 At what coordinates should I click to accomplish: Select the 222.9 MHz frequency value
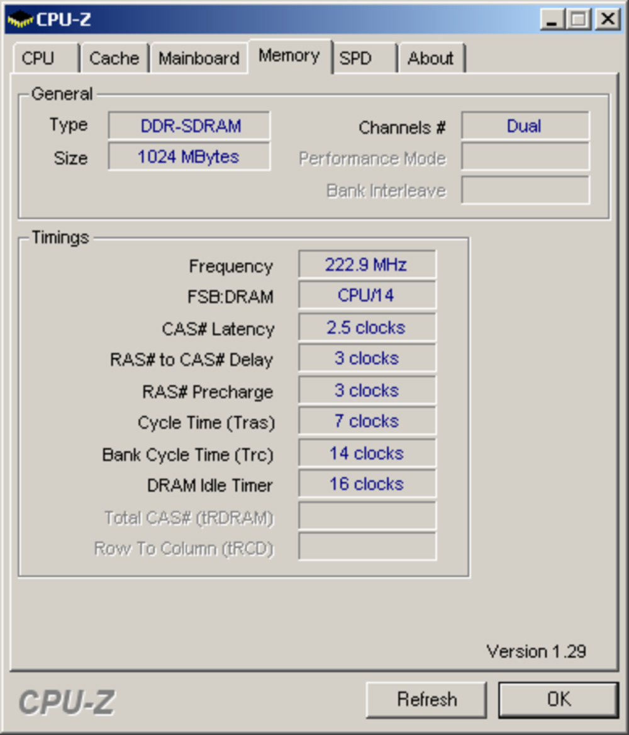[367, 264]
